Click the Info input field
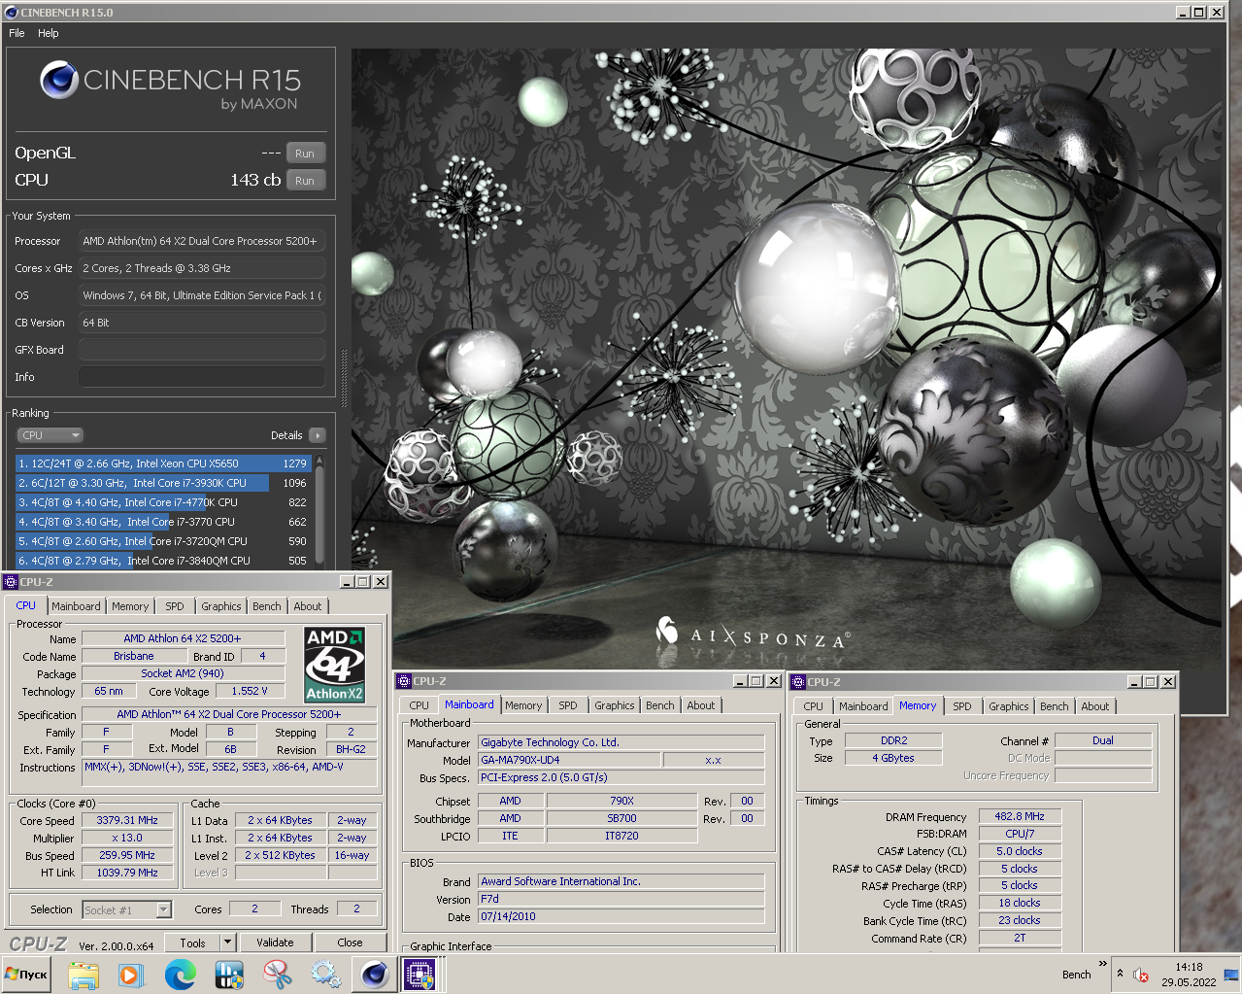 click(202, 377)
